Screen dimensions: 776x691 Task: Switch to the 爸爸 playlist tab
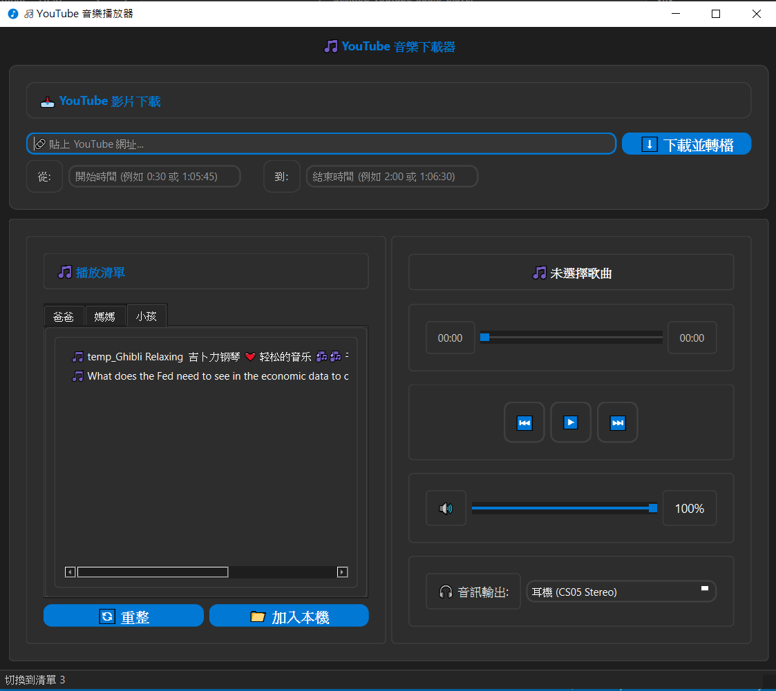[64, 316]
